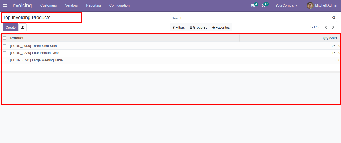341x143 pixels.
Task: Click Mitchell Admin avatar picture
Action: point(310,5)
